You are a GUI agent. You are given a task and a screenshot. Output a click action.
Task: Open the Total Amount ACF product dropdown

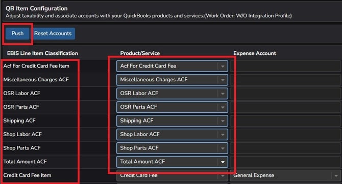tap(172, 162)
